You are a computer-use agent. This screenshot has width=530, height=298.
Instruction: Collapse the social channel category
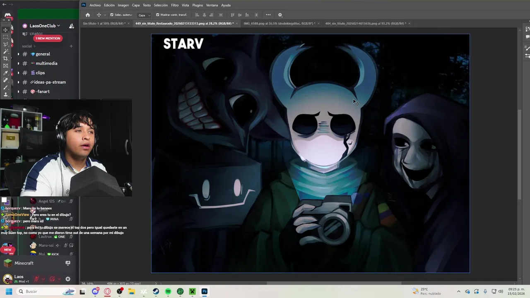tap(29, 46)
